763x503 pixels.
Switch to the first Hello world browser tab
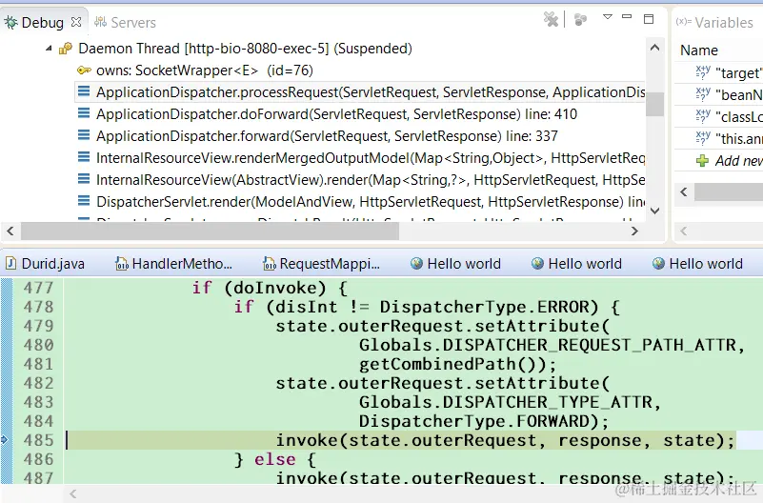(x=455, y=264)
